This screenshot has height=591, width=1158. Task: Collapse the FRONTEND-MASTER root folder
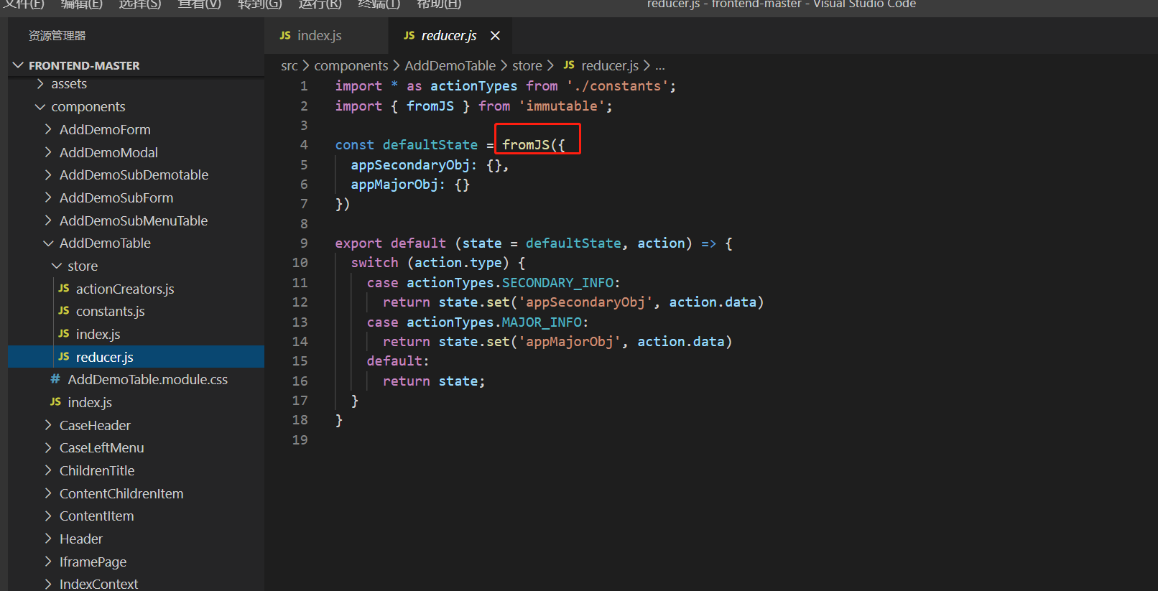coord(18,65)
